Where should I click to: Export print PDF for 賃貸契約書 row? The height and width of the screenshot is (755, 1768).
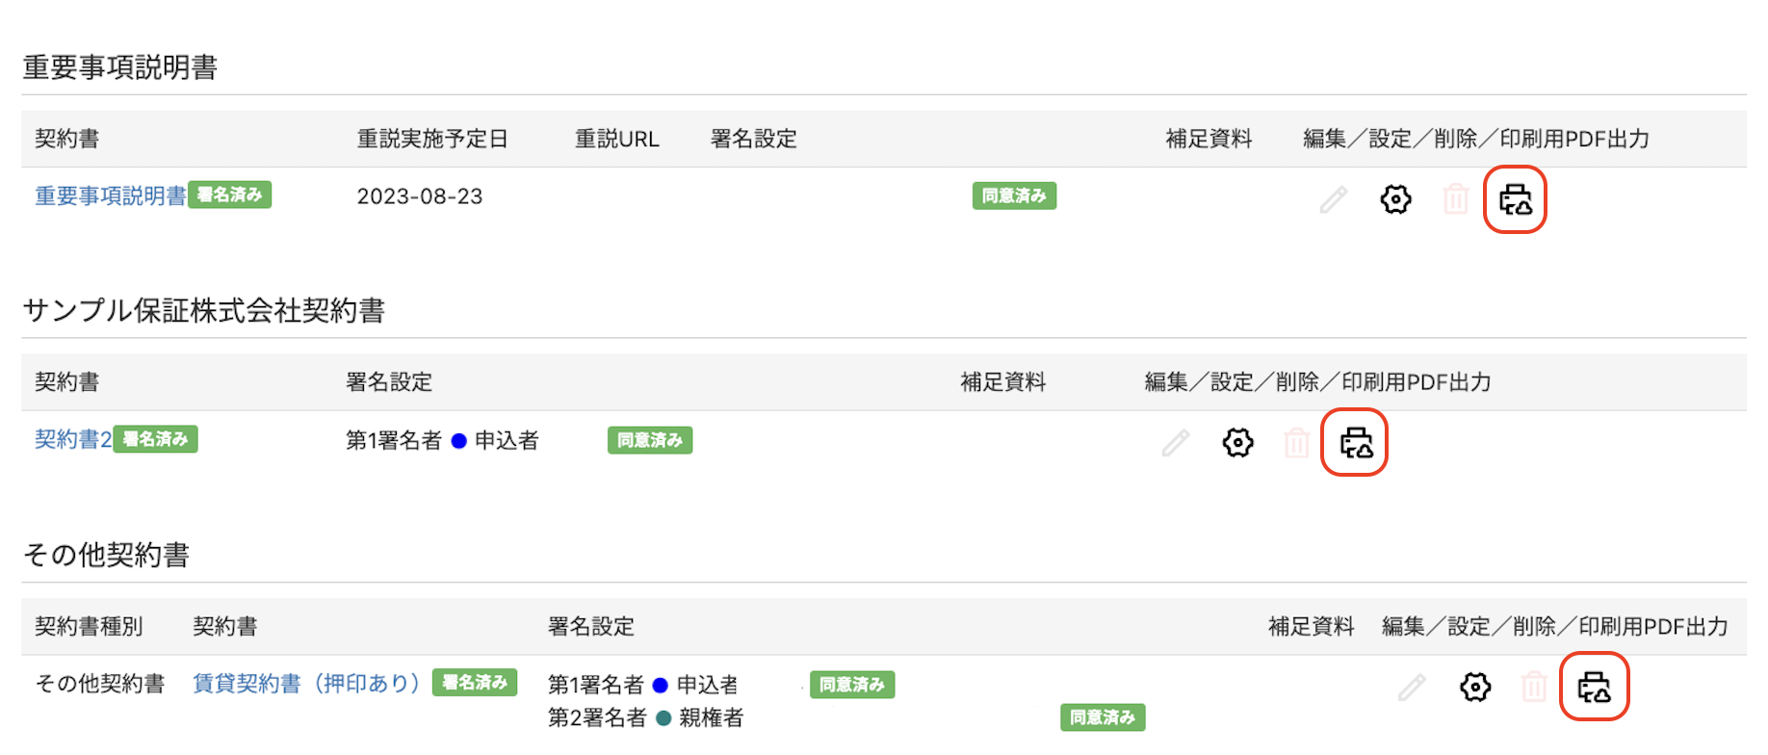point(1594,688)
